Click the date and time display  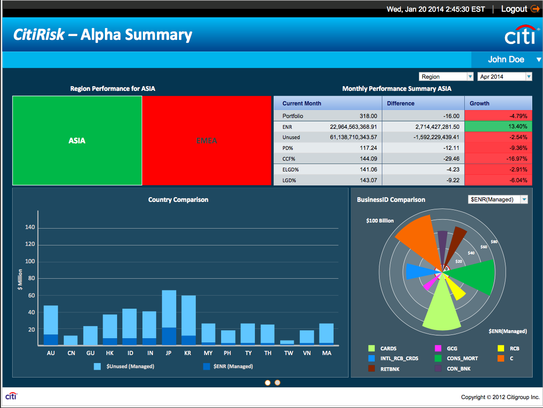[x=436, y=9]
